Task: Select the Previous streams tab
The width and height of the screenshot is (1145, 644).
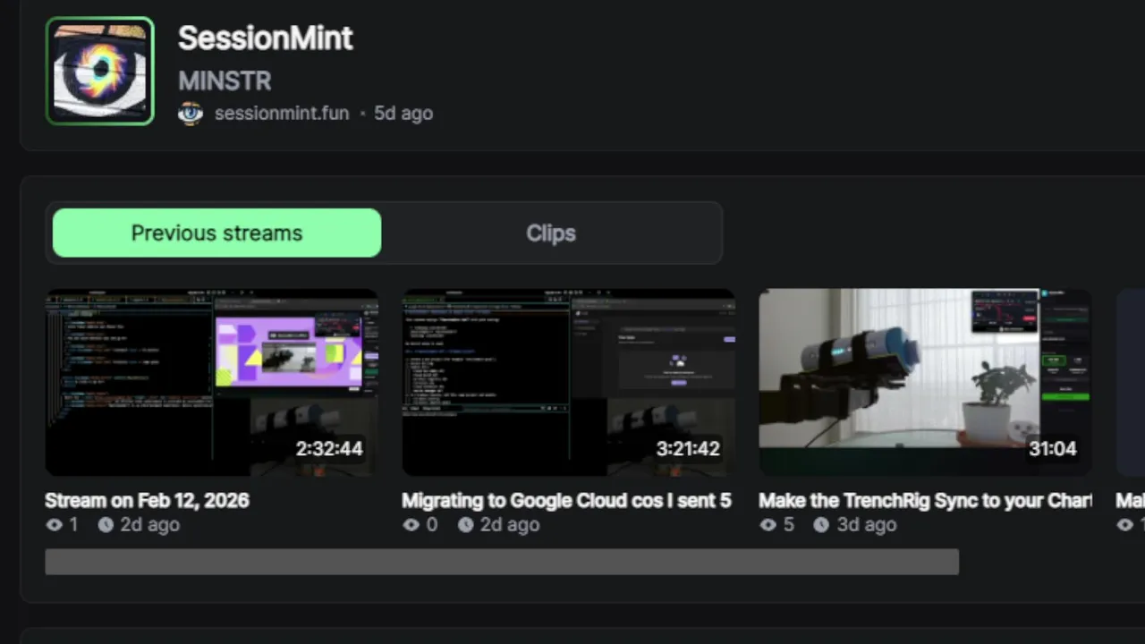Action: coord(216,233)
